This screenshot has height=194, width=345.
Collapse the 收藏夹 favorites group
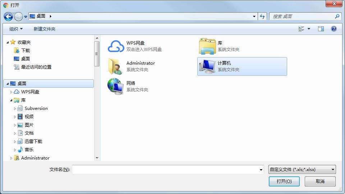8,42
